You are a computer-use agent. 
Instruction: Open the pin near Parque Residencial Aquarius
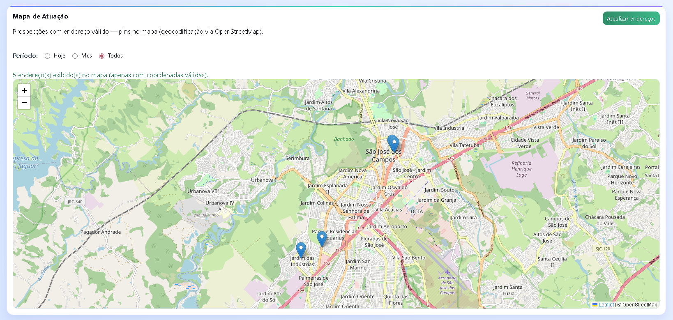(x=322, y=238)
